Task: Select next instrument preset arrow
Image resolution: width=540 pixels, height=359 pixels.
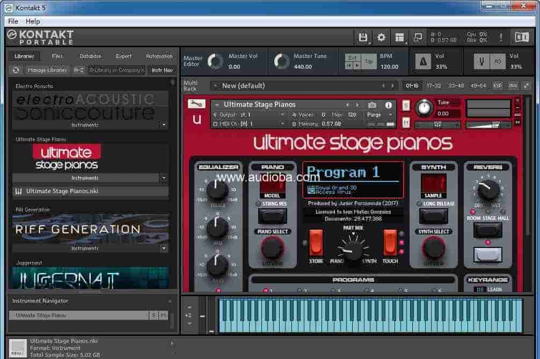Action: coord(357,105)
